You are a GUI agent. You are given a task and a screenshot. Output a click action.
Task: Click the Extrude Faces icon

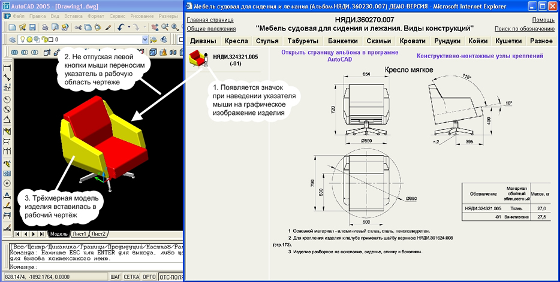coord(47,52)
